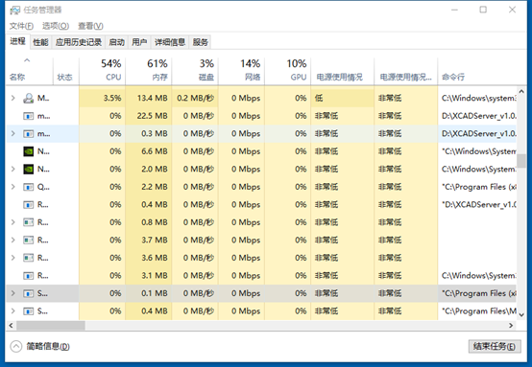Expand the R... process with 3.6 MB memory

12,258
